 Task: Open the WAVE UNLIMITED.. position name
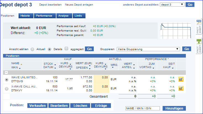coord(24,77)
